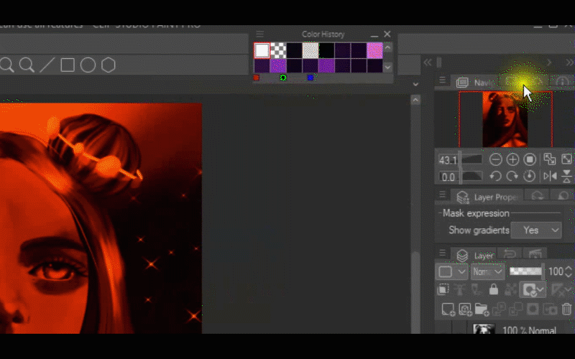Open the layer blending mode dropdown
Viewport: 575px width, 359px height.
[488, 272]
